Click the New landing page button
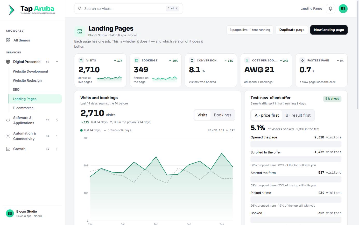 (x=329, y=30)
